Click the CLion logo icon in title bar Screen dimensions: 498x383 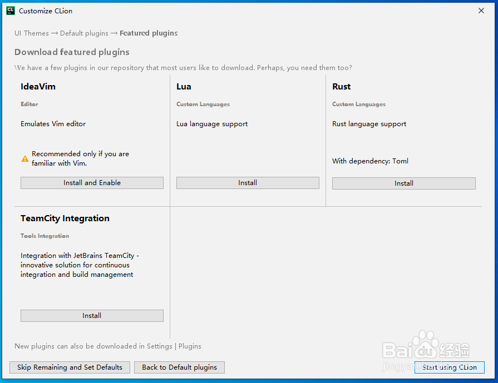coord(11,11)
